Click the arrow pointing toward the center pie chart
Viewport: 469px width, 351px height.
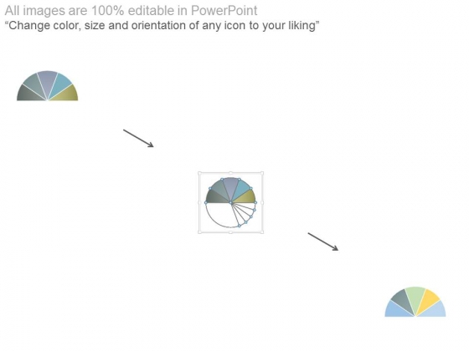[138, 138]
